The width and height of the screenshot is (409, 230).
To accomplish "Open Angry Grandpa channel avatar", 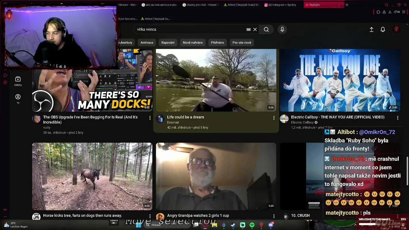I will tap(160, 217).
